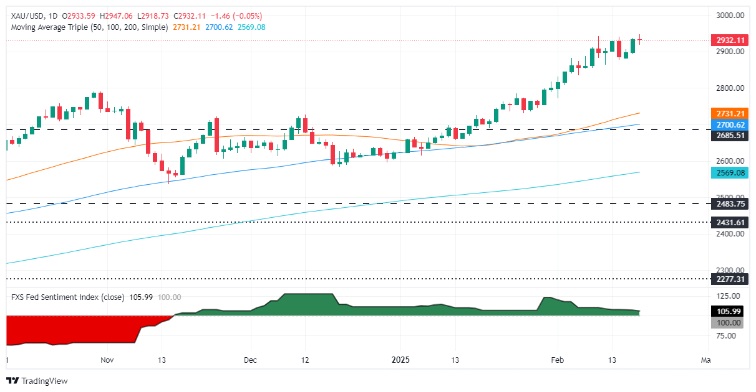This screenshot has height=392, width=756.
Task: Click the TradingView logo
Action: pos(37,381)
